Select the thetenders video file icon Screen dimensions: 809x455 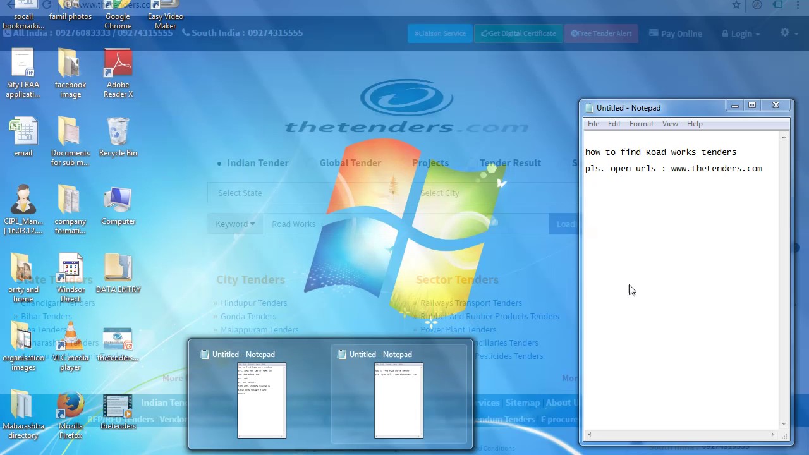118,412
